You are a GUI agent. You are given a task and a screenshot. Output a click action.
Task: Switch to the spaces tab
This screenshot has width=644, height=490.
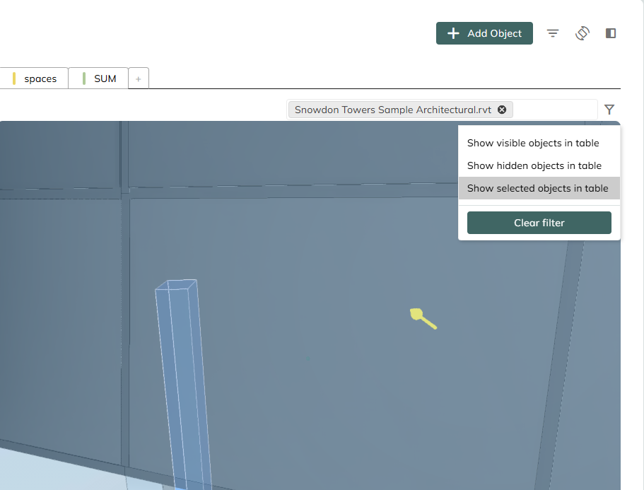(x=40, y=78)
